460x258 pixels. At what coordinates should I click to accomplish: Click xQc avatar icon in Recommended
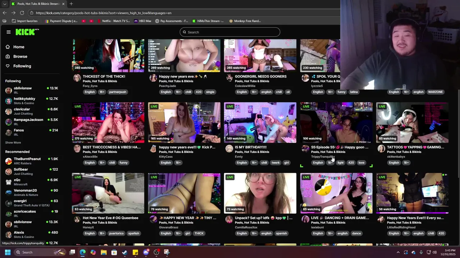[9, 182]
